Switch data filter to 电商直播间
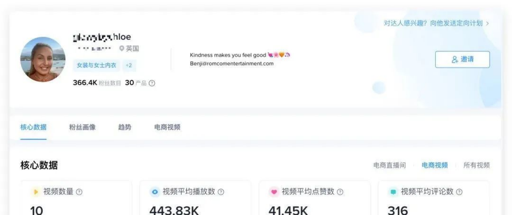 [389, 165]
